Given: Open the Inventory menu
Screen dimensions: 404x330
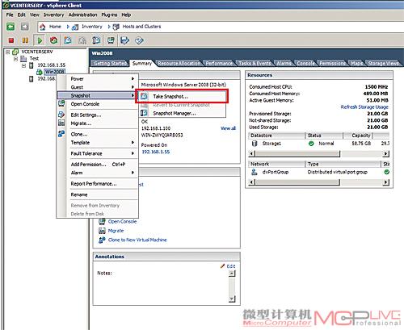Looking at the screenshot, I should [53, 15].
